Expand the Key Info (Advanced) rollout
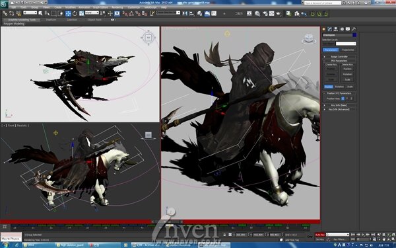 point(339,109)
